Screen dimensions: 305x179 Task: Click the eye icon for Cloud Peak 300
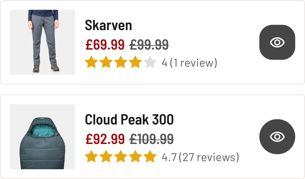click(277, 137)
